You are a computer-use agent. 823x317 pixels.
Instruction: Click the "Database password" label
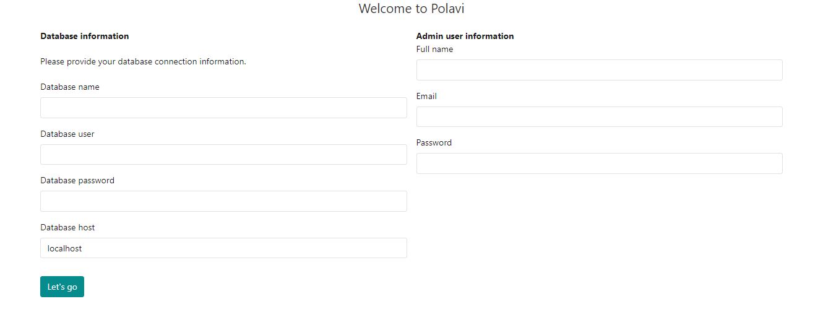pyautogui.click(x=77, y=181)
